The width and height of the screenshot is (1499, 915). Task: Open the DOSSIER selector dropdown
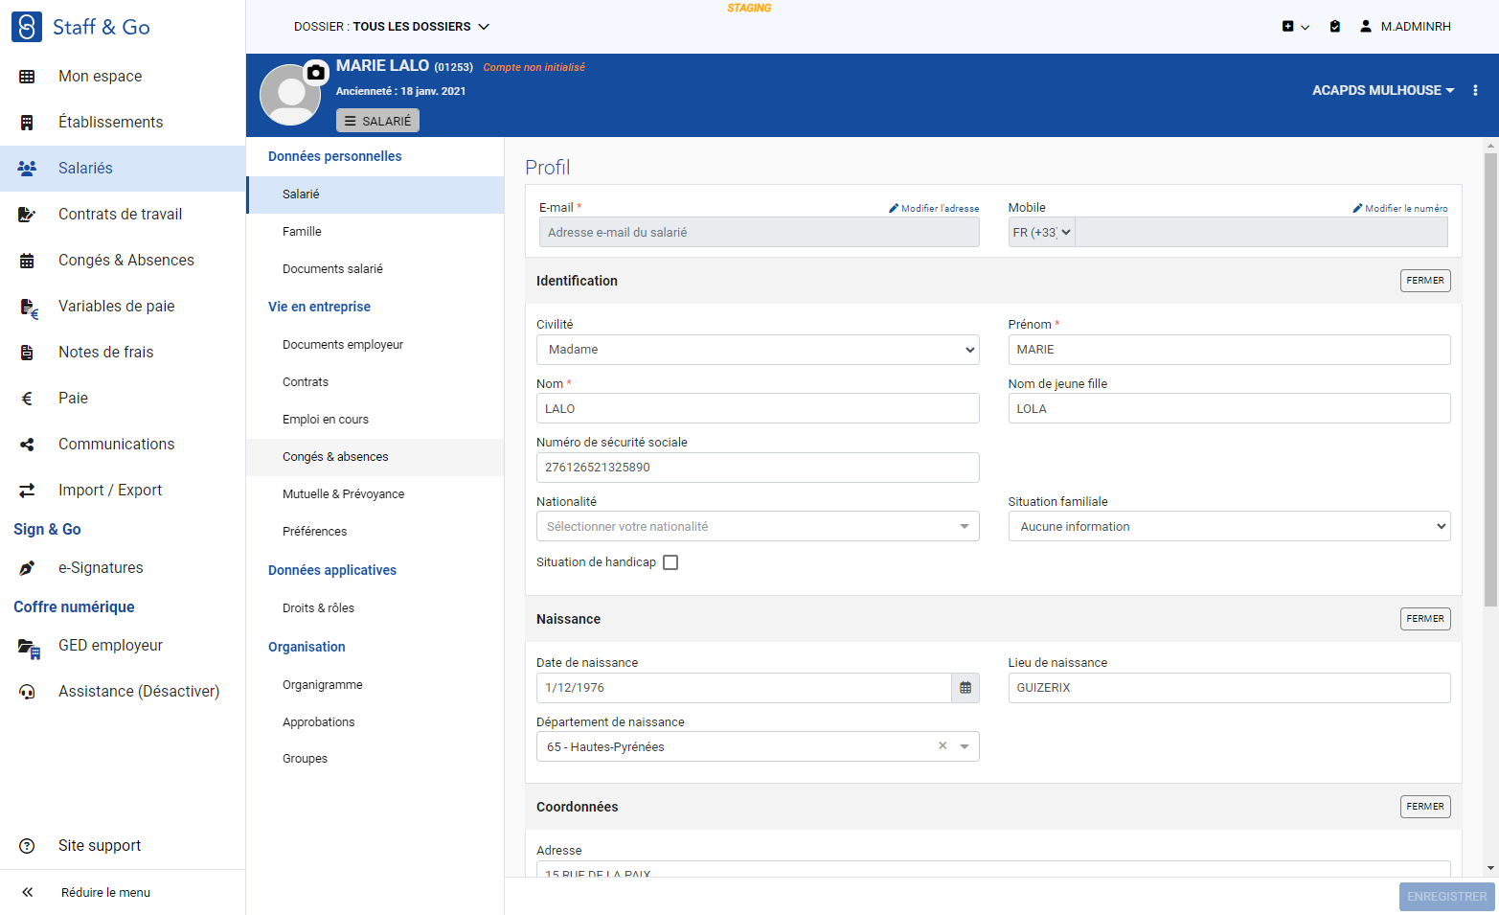point(392,27)
